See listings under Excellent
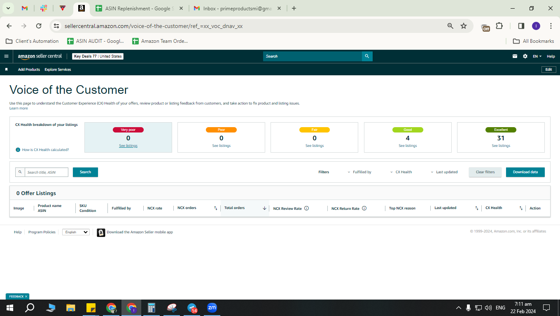The width and height of the screenshot is (560, 316). [x=501, y=146]
